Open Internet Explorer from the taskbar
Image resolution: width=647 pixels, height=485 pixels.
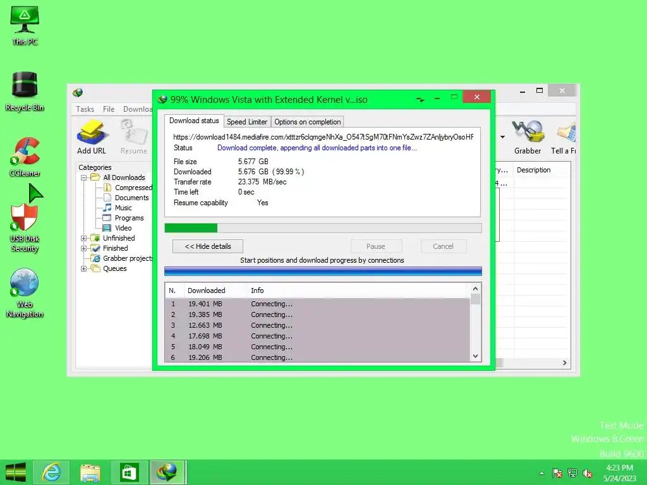[51, 472]
